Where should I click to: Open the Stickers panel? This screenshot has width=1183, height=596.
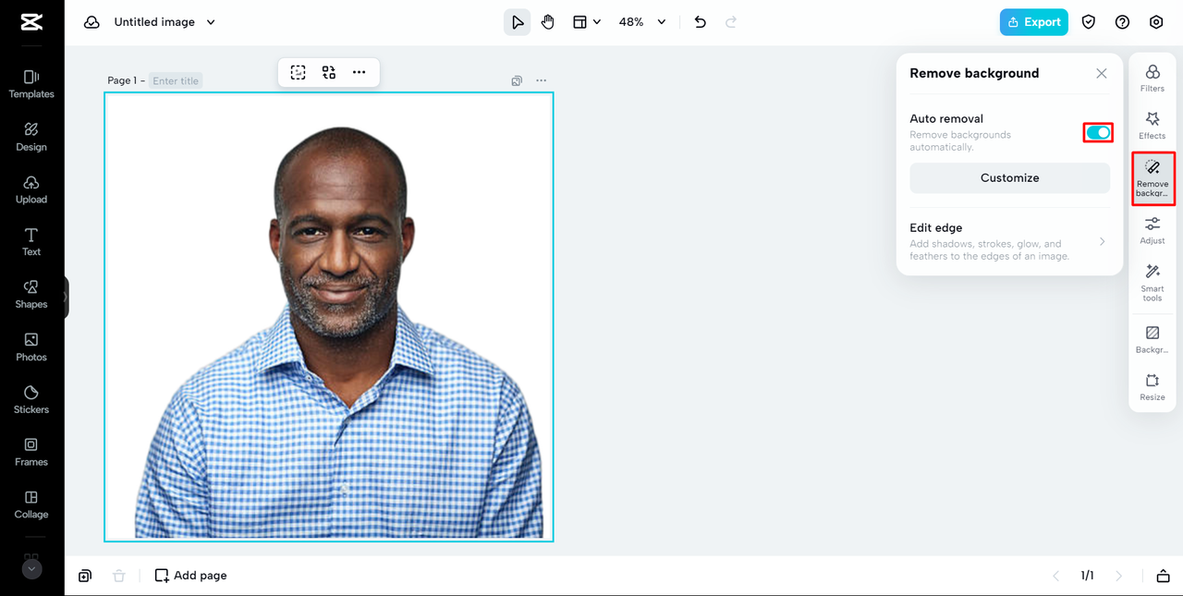31,399
